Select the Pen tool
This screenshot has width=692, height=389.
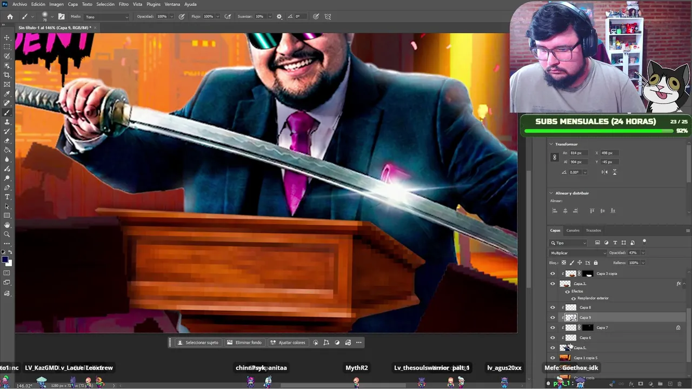pos(7,187)
